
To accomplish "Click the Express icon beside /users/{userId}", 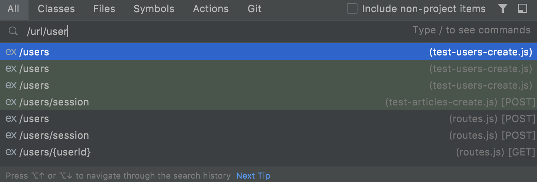I will point(11,152).
